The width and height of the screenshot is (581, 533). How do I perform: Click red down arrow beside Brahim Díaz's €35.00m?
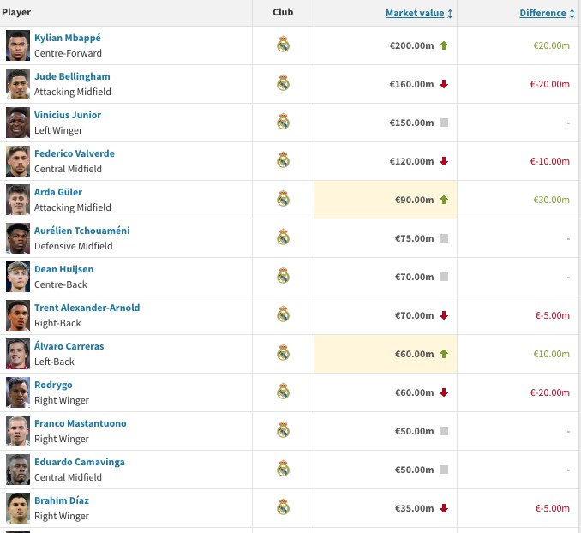click(x=444, y=508)
